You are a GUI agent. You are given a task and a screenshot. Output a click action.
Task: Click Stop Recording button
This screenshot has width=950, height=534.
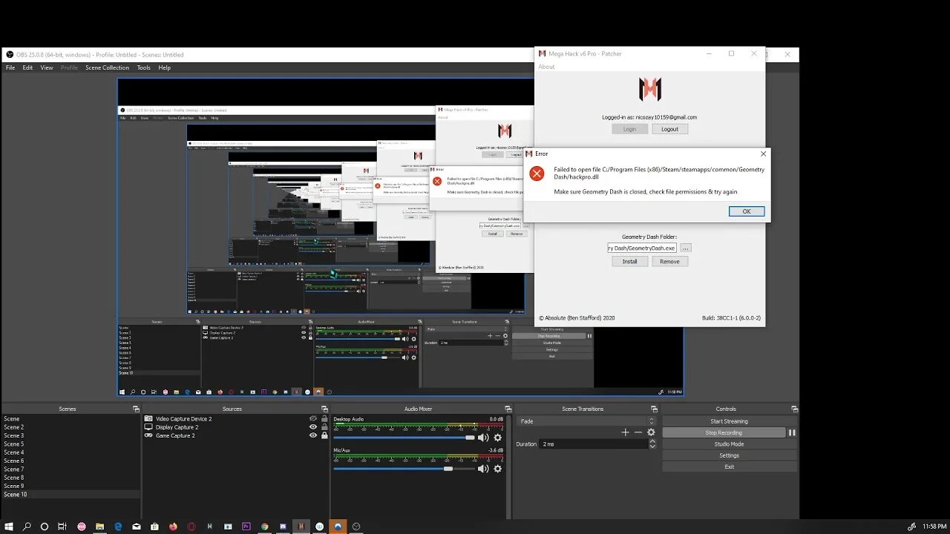[x=724, y=432]
